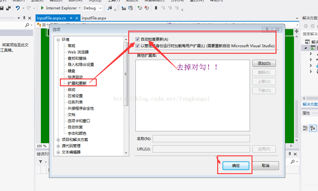This screenshot has height=191, width=318.
Task: Click the 100 % zoom level box
Action: pyautogui.click(x=42, y=146)
